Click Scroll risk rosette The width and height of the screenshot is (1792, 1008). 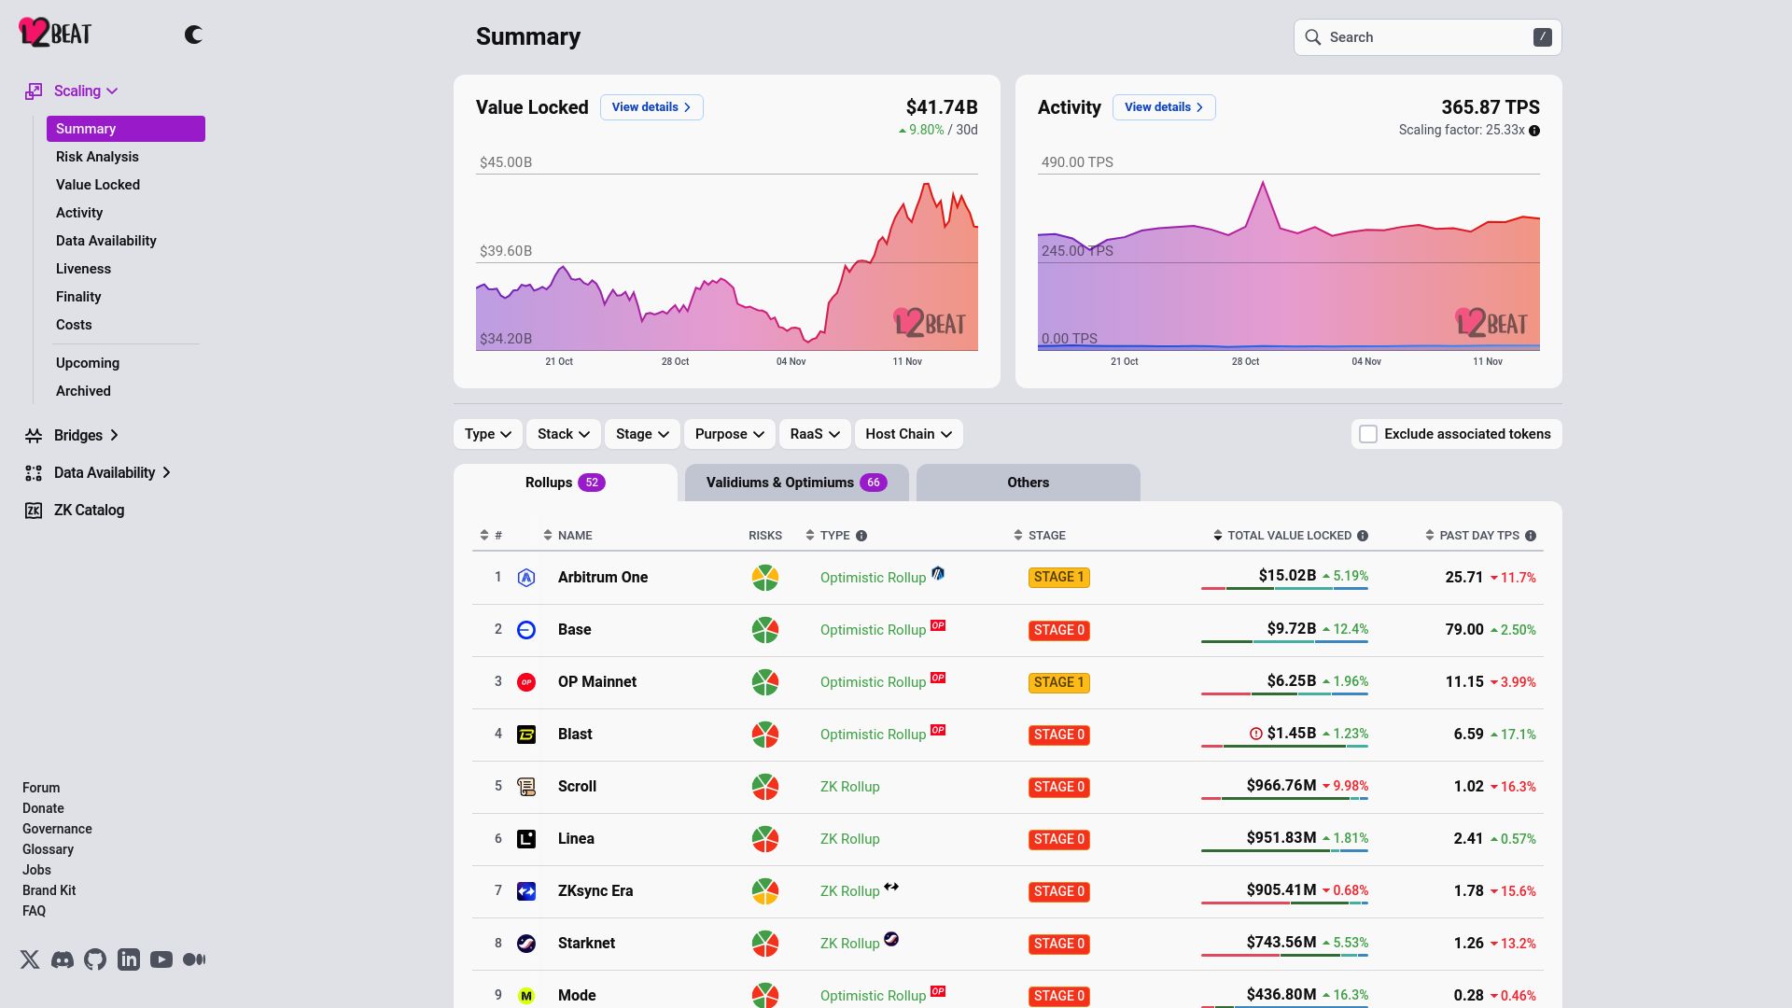coord(765,787)
